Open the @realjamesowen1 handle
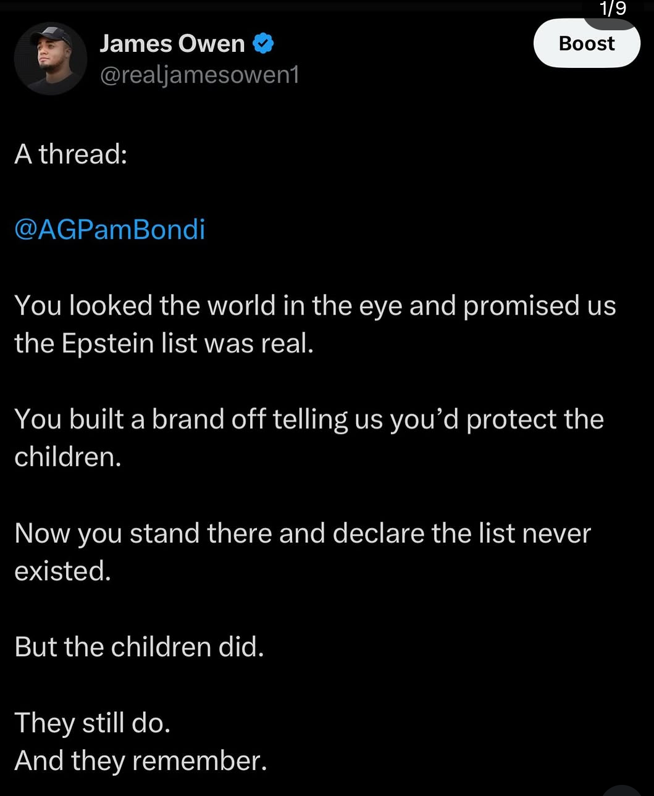The image size is (654, 796). (199, 75)
